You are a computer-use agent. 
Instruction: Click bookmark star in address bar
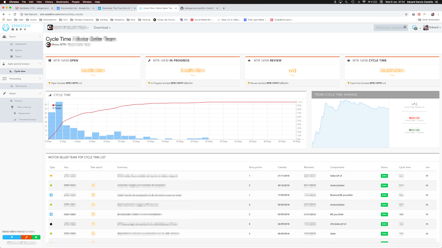click(406, 14)
